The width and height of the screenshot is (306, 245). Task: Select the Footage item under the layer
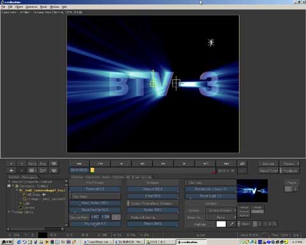coord(46,199)
